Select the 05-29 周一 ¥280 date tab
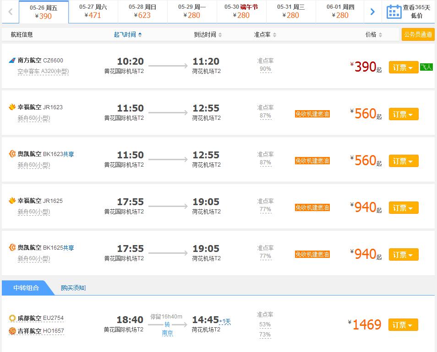437x352 pixels. [x=192, y=11]
